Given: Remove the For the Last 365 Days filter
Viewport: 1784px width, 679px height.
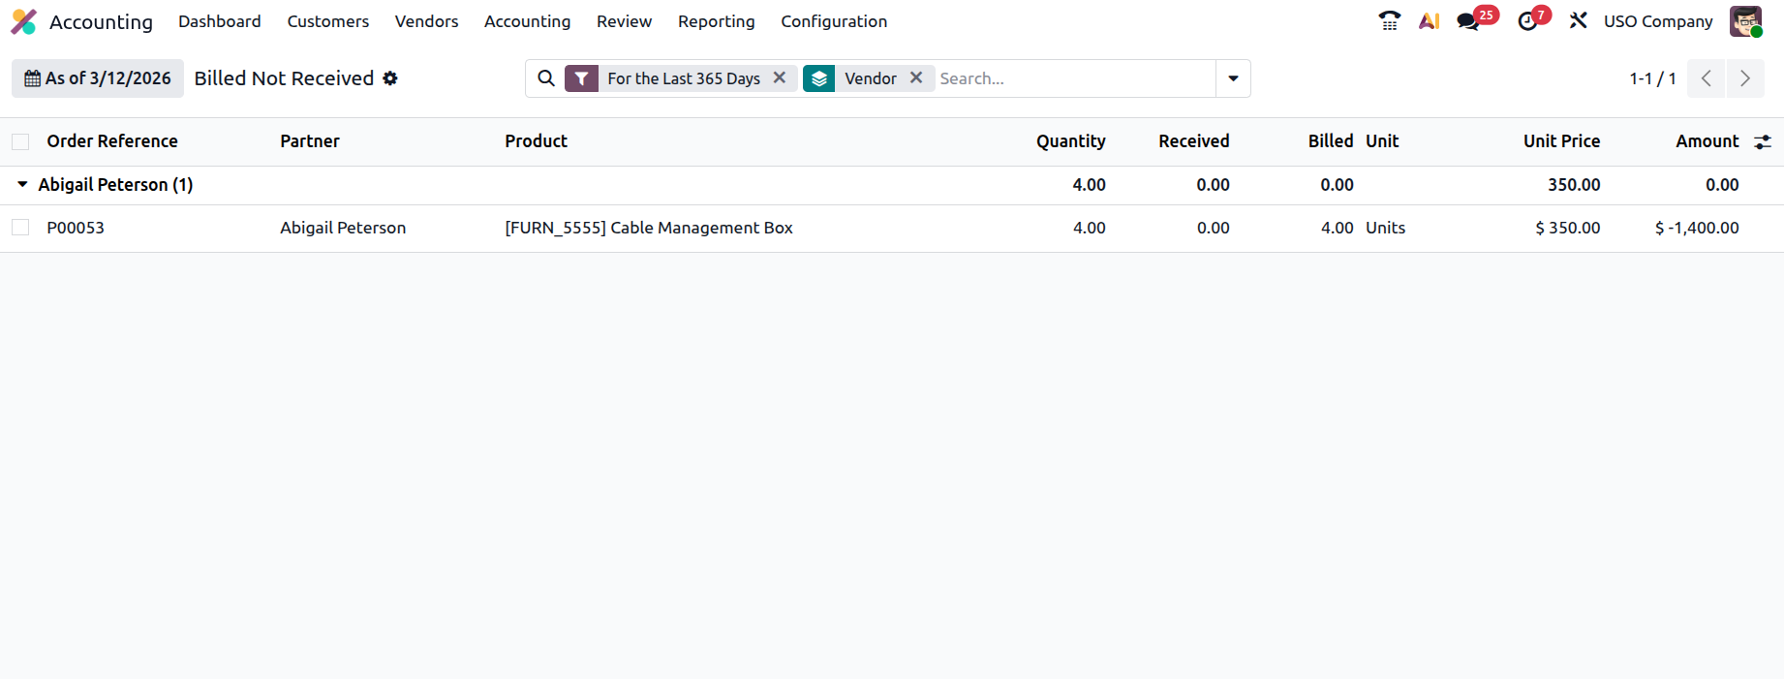Looking at the screenshot, I should (x=780, y=77).
